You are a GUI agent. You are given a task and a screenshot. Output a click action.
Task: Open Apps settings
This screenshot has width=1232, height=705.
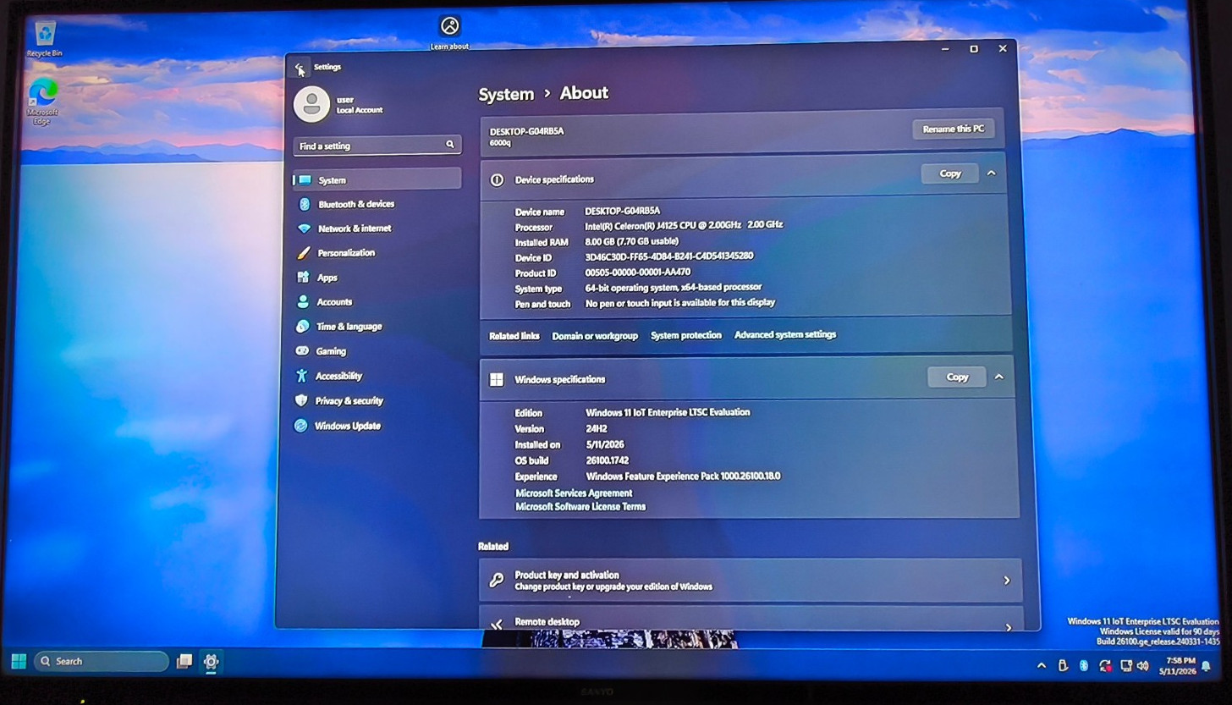pyautogui.click(x=377, y=278)
